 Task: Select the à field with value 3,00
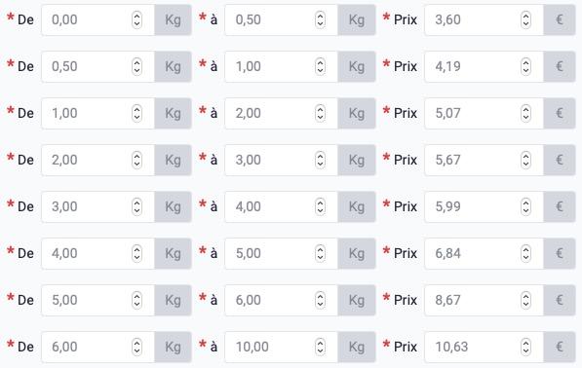282,160
